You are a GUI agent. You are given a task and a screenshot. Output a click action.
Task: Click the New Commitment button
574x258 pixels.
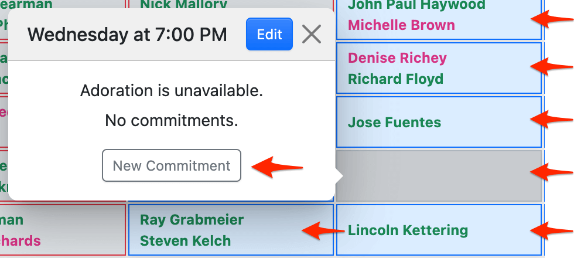tap(172, 165)
